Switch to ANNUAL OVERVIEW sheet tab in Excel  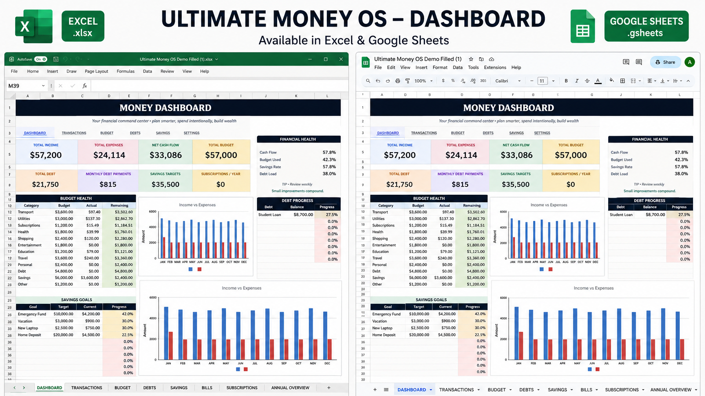coord(290,388)
